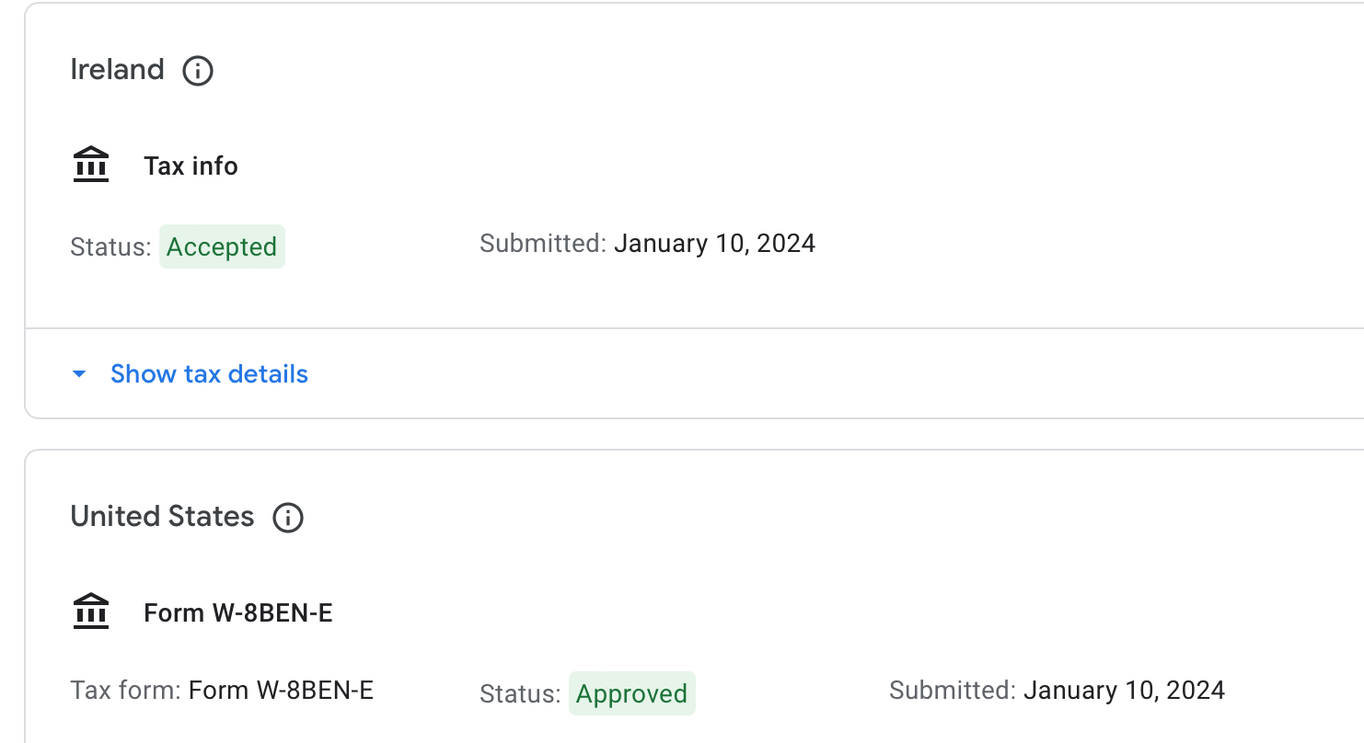Click the Status: label in Ireland card
This screenshot has height=743, width=1364.
pyautogui.click(x=110, y=247)
